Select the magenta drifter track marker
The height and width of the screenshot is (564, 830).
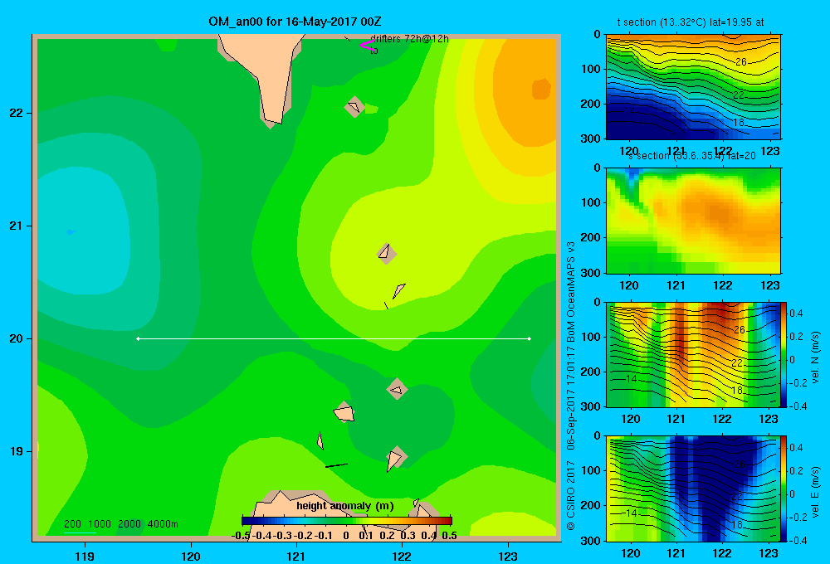(x=367, y=45)
